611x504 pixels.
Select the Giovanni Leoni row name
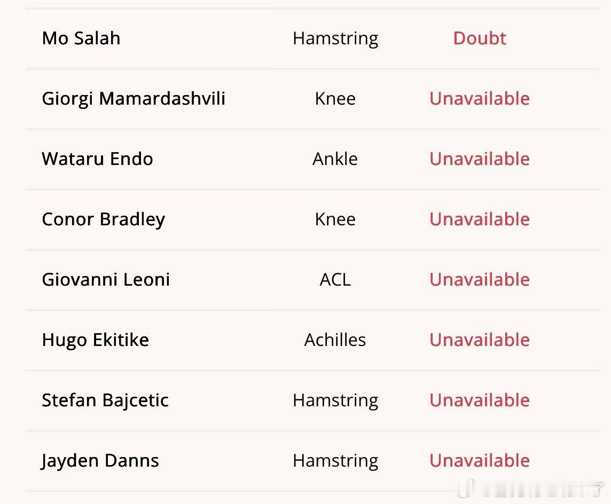106,280
